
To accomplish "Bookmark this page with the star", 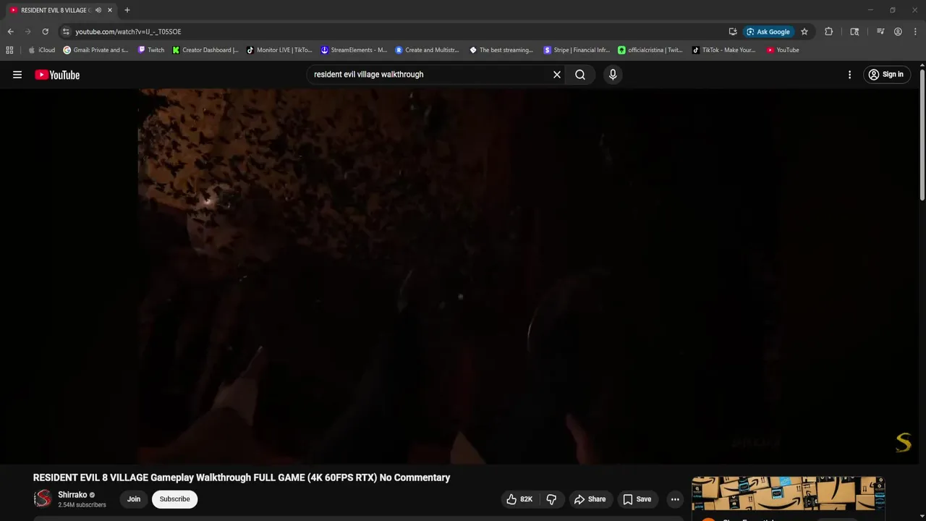I will click(x=804, y=32).
